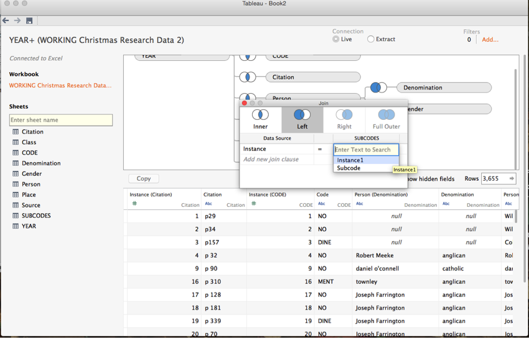Select the Citation table pill on canvas

(x=313, y=77)
